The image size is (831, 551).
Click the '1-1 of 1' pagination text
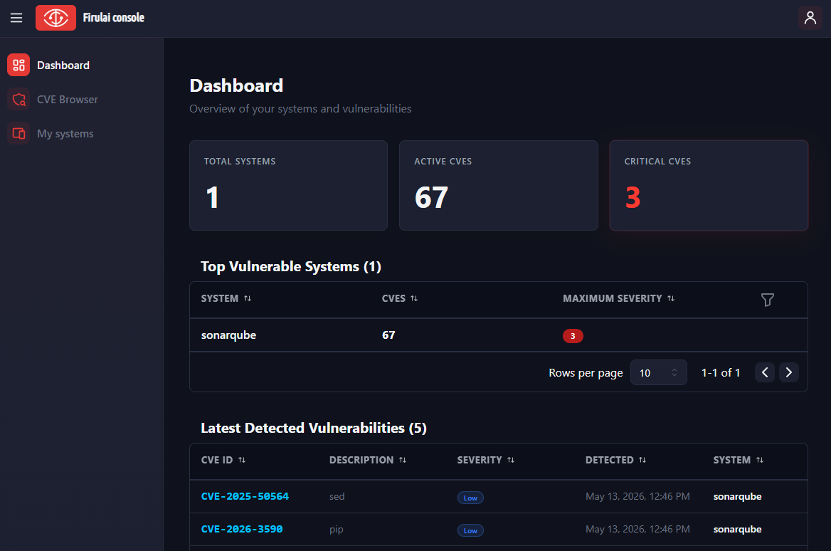point(720,373)
